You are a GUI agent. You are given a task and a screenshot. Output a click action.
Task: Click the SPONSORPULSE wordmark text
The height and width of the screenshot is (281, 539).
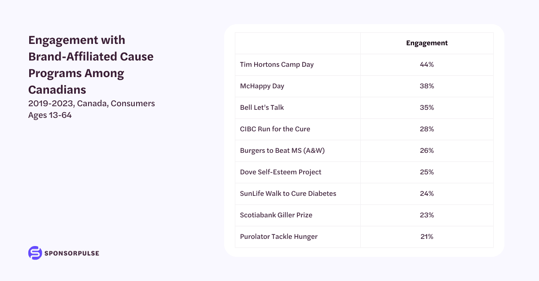[x=72, y=253]
